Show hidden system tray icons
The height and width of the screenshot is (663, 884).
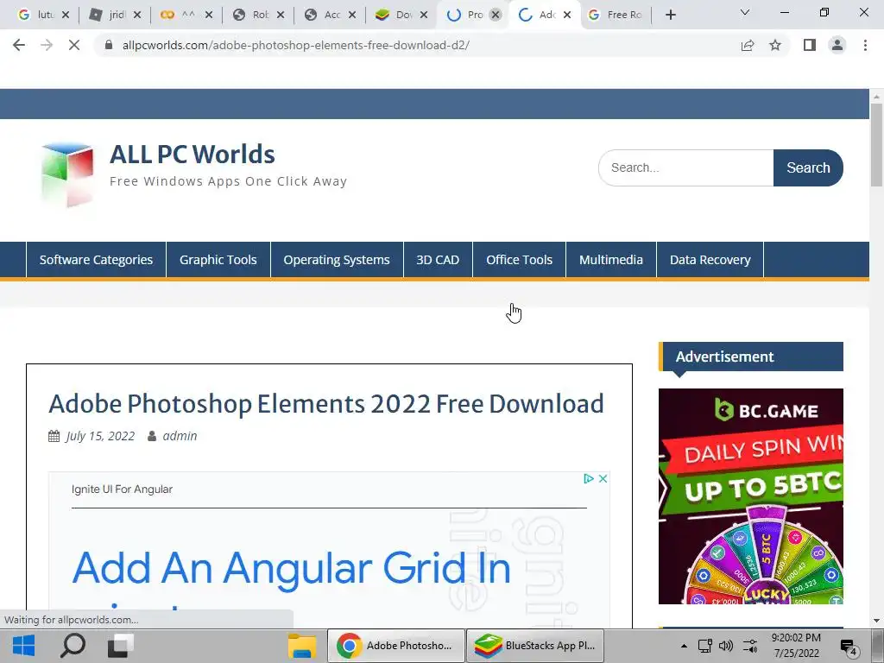[684, 646]
